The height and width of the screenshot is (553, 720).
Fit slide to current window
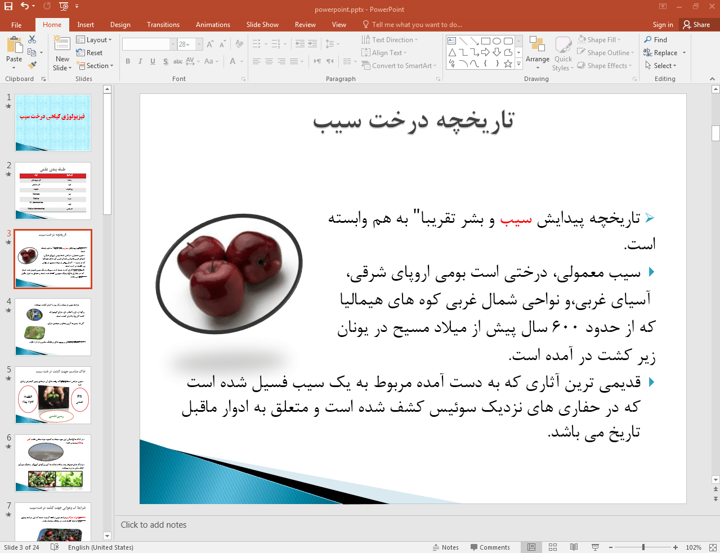coord(713,547)
